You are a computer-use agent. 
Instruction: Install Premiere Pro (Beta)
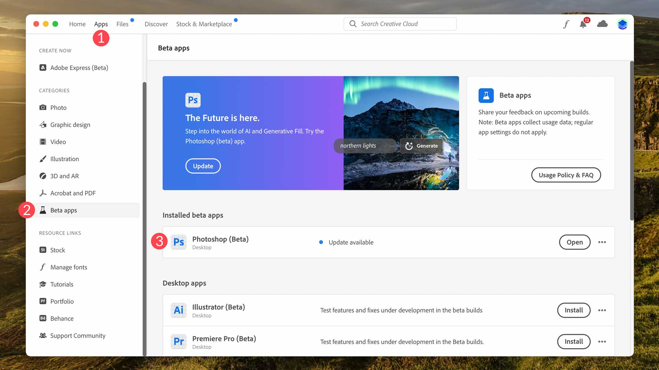pos(574,342)
